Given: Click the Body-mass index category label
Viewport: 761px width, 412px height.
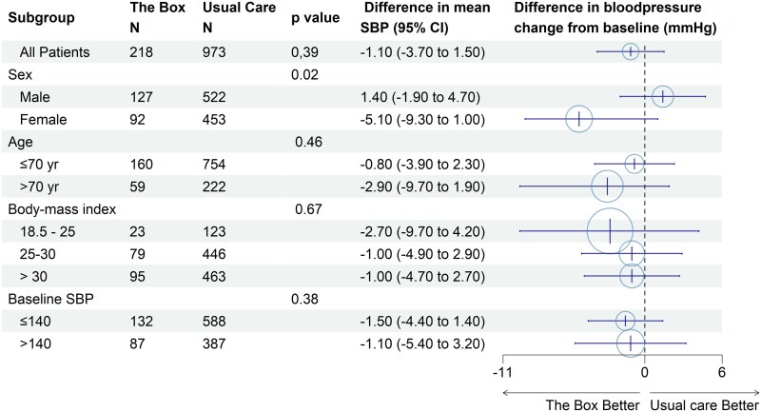Looking at the screenshot, I should point(62,209).
